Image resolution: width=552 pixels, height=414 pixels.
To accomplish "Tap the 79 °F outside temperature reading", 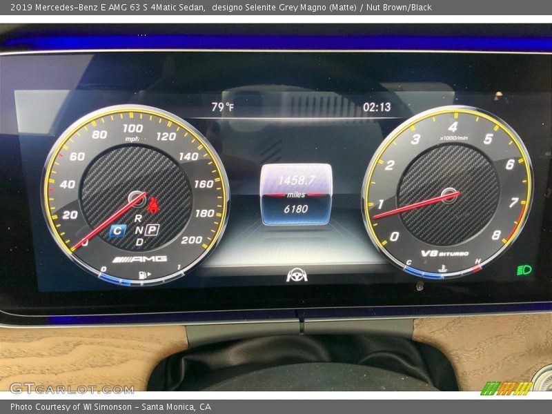I will pyautogui.click(x=222, y=107).
